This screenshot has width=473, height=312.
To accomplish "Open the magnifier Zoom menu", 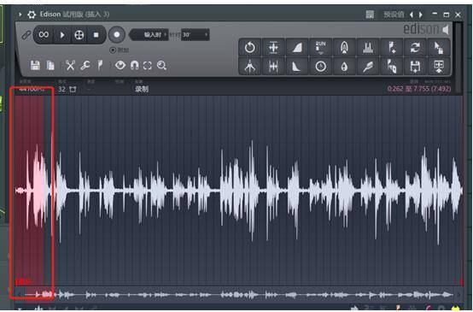I will tap(161, 66).
